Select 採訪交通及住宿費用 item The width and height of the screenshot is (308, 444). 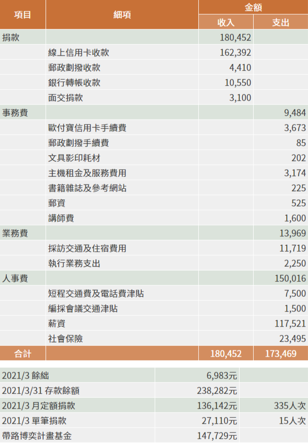[87, 248]
